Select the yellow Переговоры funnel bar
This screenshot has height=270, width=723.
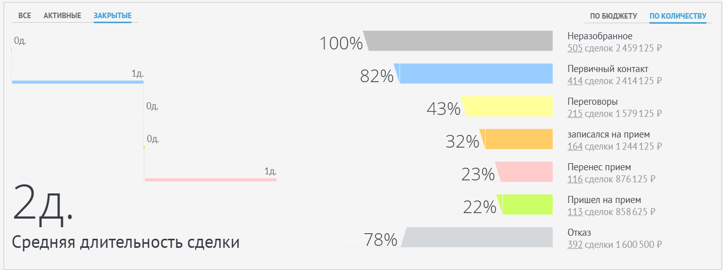coord(509,106)
